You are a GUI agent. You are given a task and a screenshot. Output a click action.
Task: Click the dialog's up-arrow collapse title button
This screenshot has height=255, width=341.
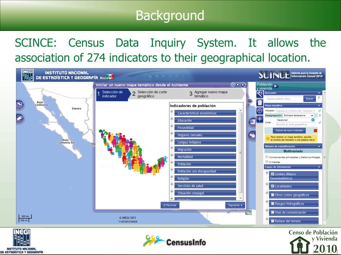pos(238,85)
